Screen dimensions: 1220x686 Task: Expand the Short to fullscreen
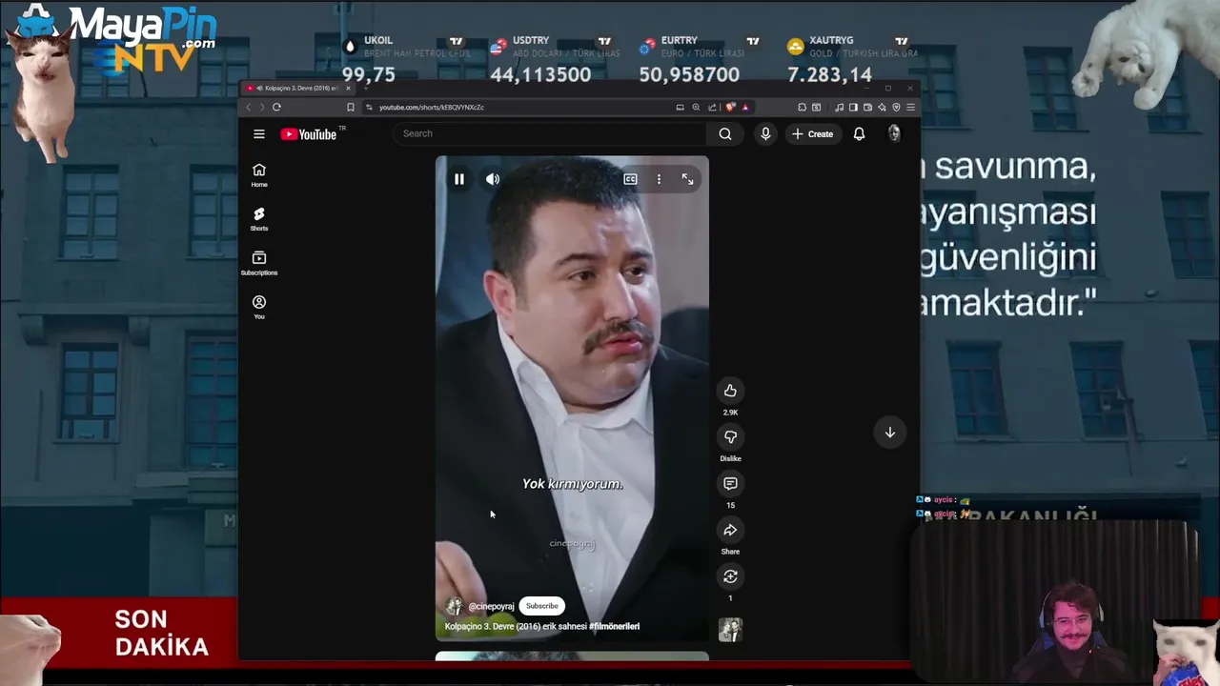pyautogui.click(x=687, y=179)
